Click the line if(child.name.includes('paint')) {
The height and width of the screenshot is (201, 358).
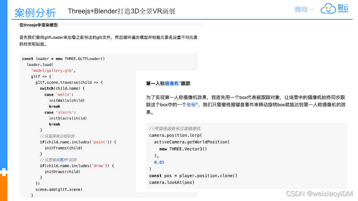[x=78, y=142]
